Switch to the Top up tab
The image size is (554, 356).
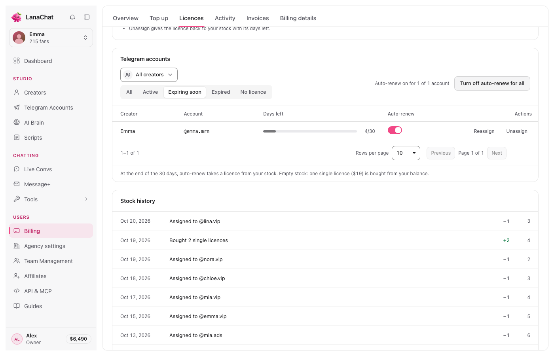(159, 18)
